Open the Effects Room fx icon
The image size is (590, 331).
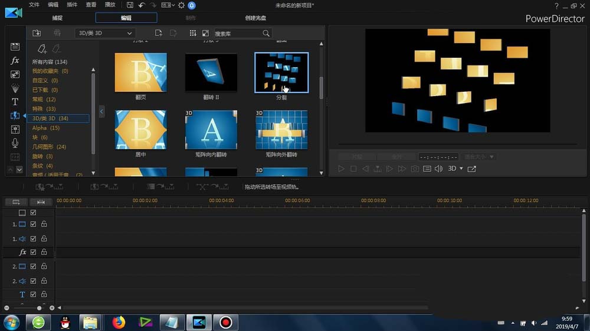pos(15,61)
